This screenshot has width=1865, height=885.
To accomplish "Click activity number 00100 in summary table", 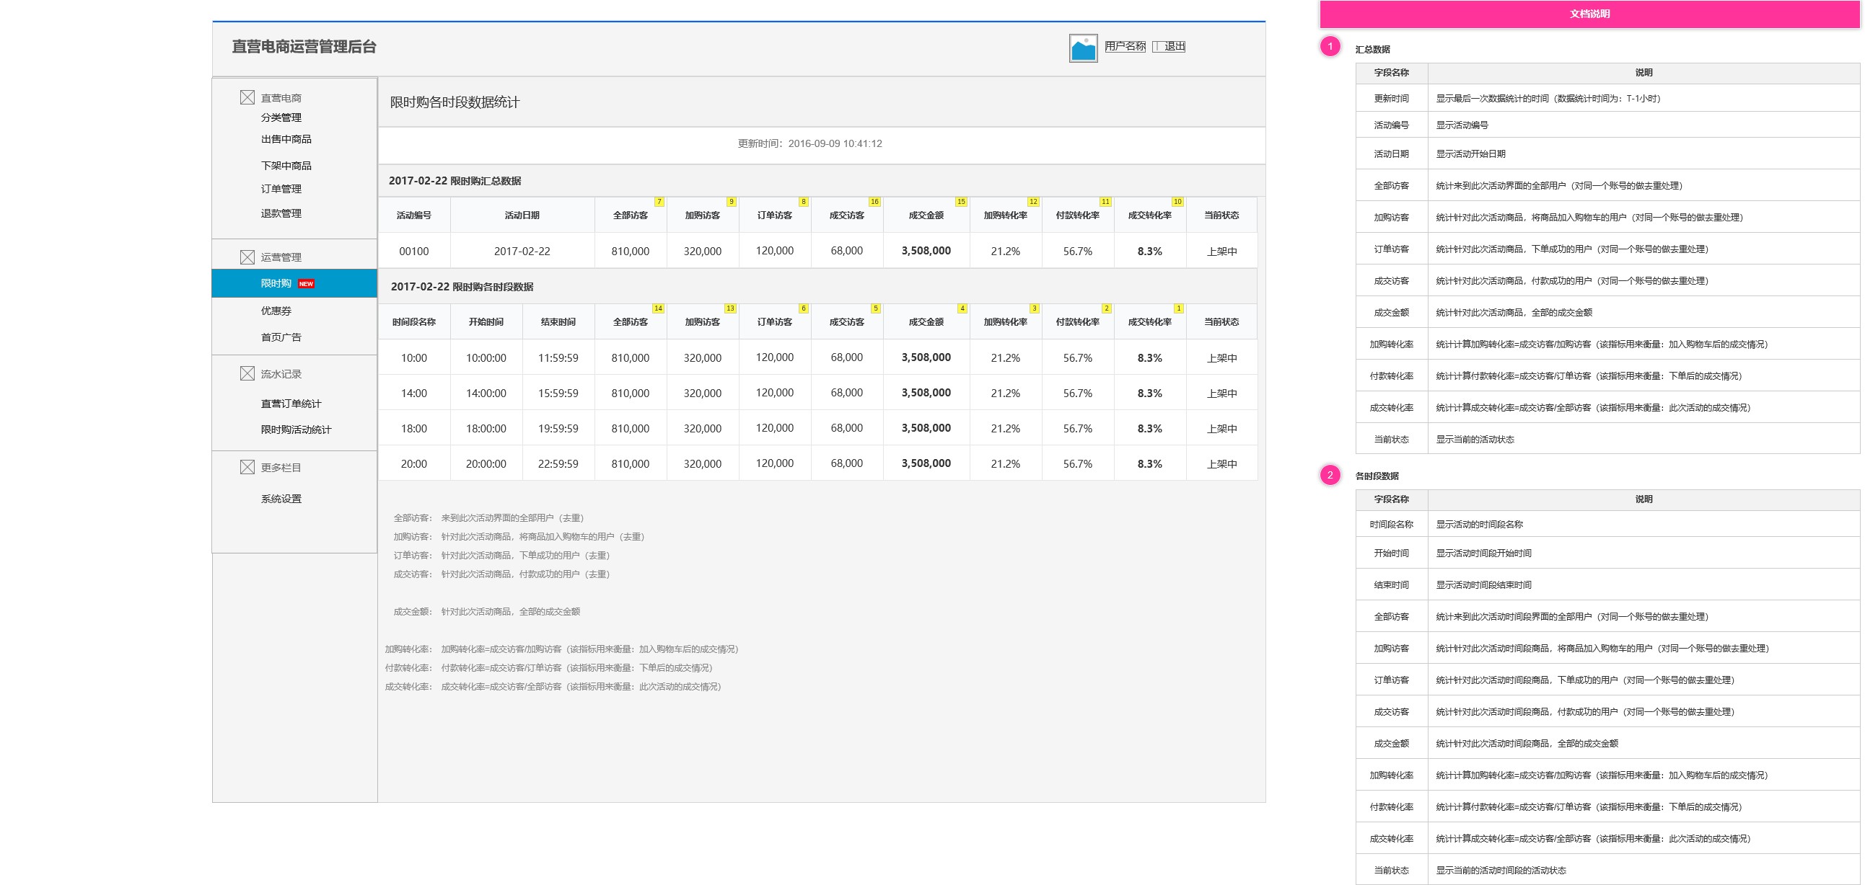I will pos(414,251).
